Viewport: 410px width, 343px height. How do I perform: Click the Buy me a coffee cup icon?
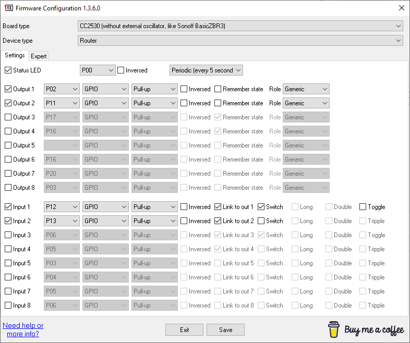pyautogui.click(x=334, y=329)
